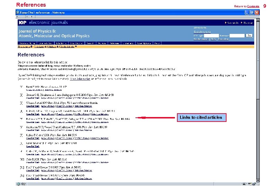Viewport: 275px width, 187px height.
Task: Open the Journals Home tab
Action: point(27,43)
